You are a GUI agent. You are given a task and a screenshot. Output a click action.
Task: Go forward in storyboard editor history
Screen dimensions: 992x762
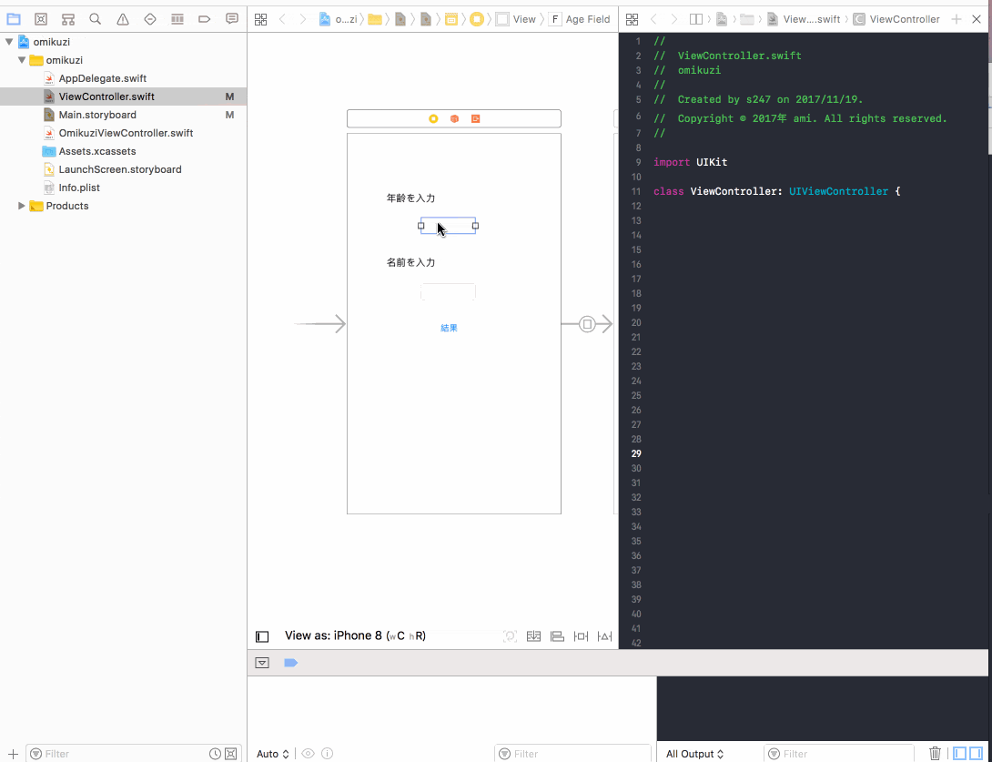point(303,20)
